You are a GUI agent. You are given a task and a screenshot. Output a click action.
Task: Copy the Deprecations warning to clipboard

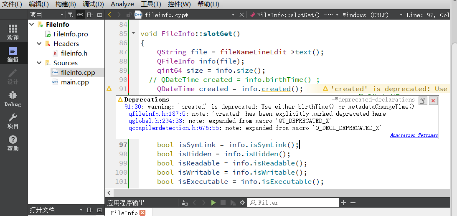(x=422, y=101)
